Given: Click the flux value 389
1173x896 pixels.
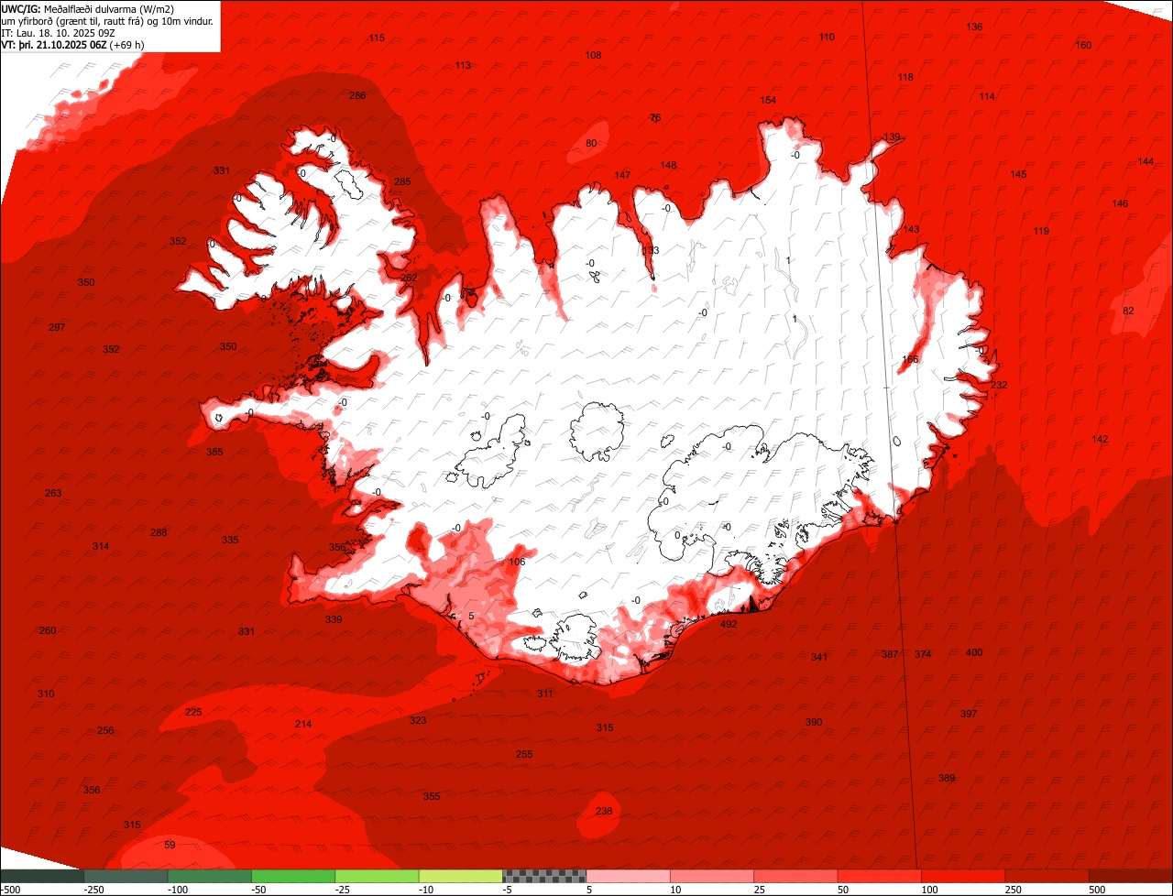Looking at the screenshot, I should (947, 778).
